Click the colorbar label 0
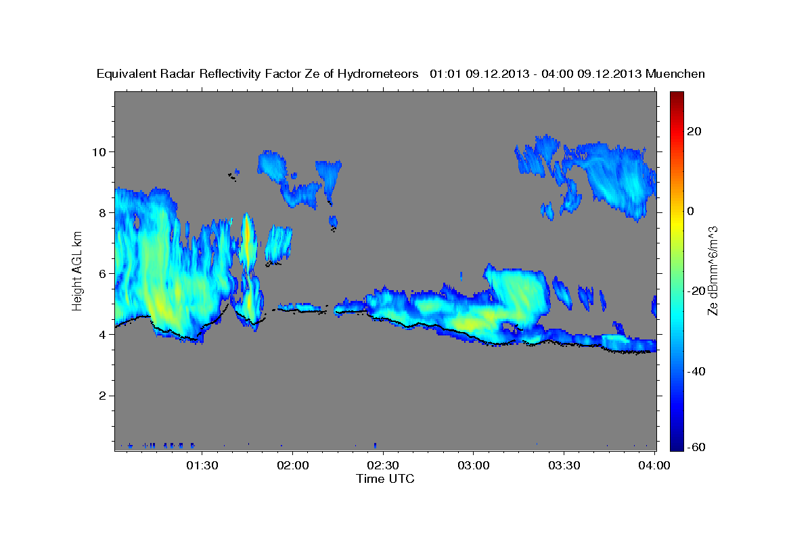The height and width of the screenshot is (541, 812). [x=691, y=211]
